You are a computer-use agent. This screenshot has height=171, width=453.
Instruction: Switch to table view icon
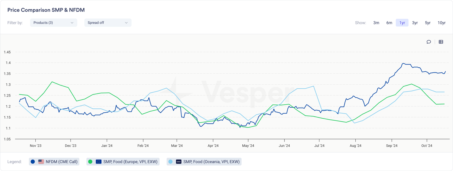(441, 42)
